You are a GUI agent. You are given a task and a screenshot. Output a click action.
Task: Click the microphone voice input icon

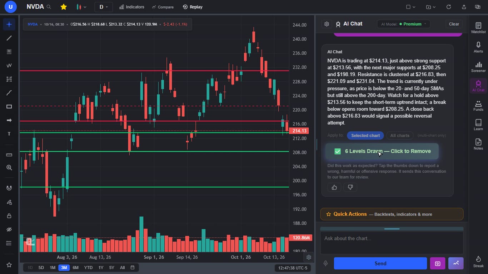click(x=325, y=263)
